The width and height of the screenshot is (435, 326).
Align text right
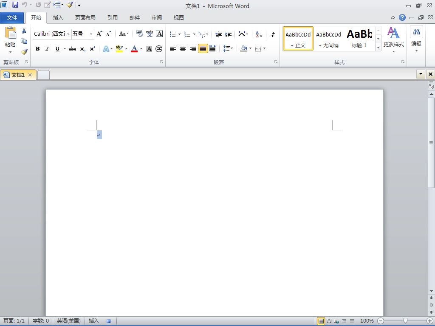192,48
